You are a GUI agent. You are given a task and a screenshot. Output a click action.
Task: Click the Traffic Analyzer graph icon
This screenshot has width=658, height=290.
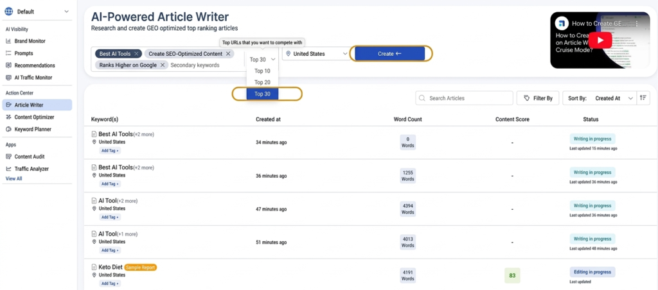(8, 169)
